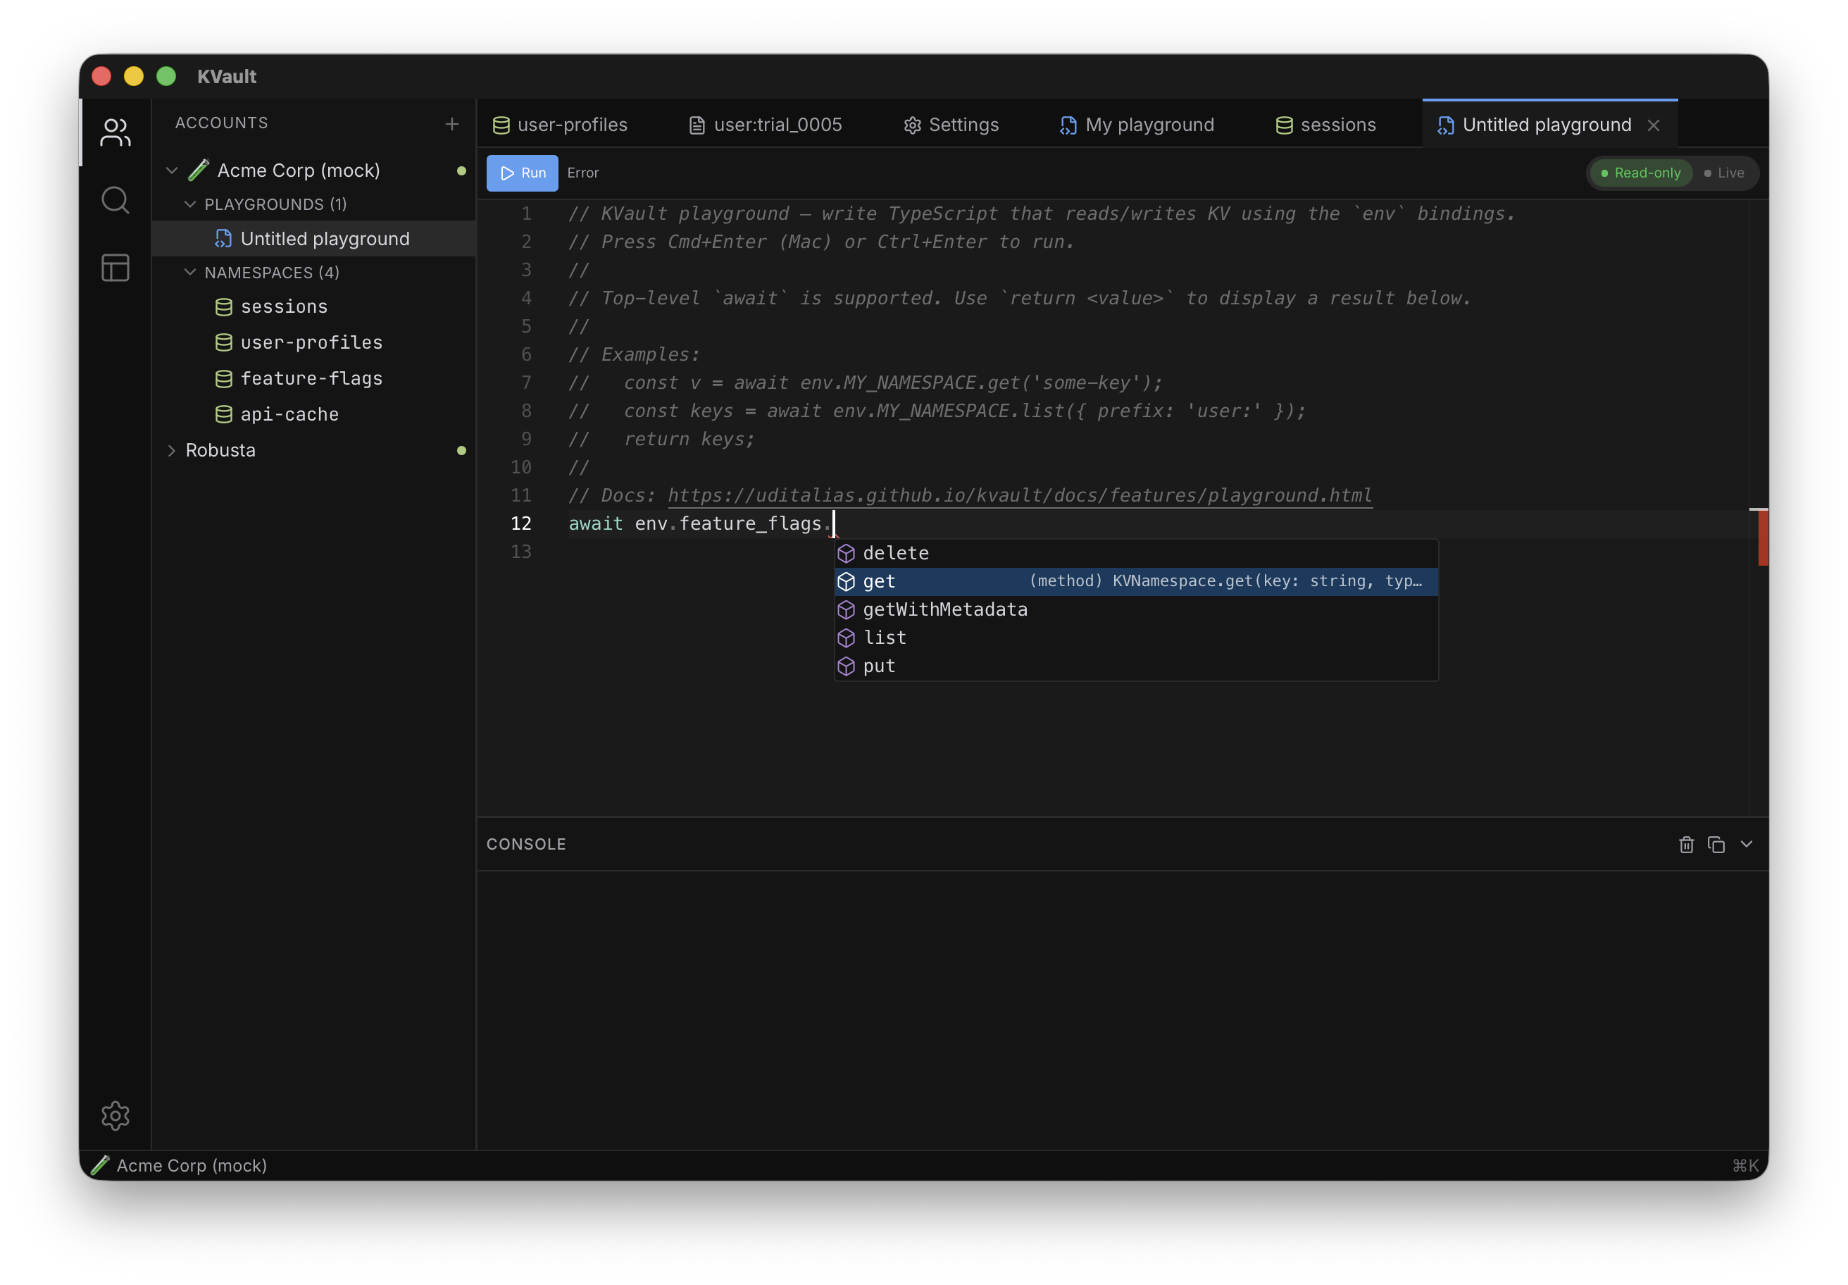Click the database icon beside user-profiles namespace

223,342
